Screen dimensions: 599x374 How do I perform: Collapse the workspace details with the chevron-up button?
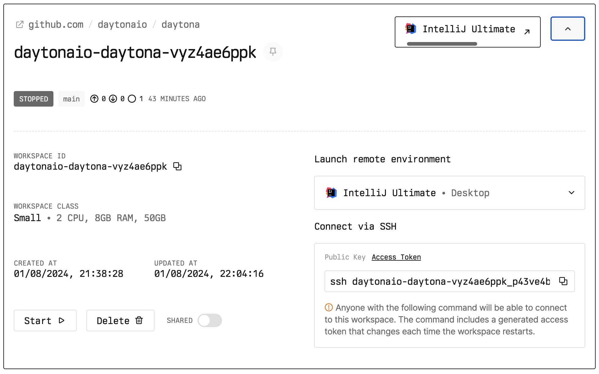point(568,29)
